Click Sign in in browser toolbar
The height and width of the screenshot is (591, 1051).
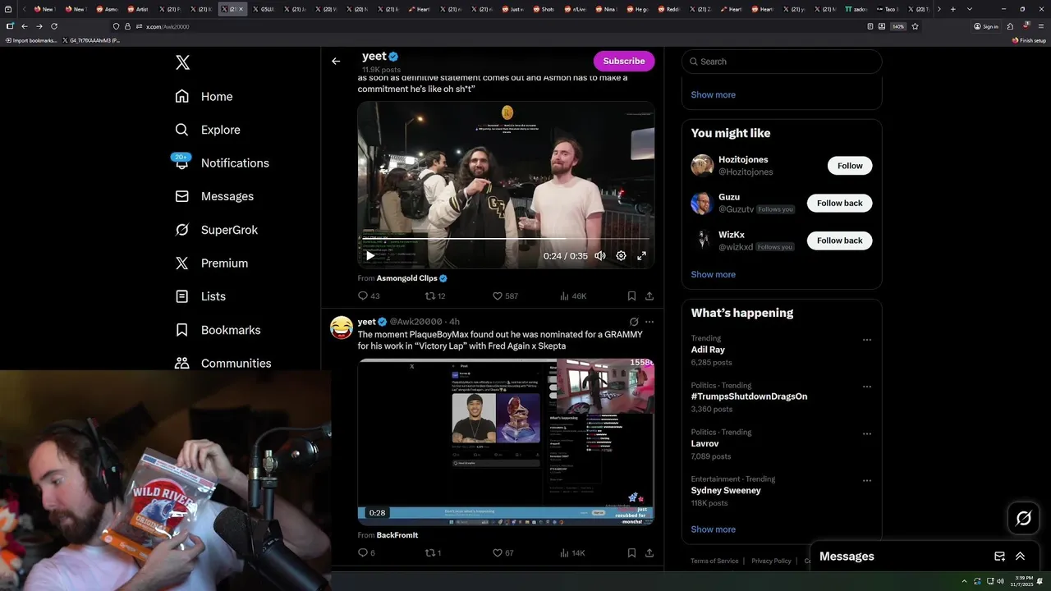pos(986,26)
